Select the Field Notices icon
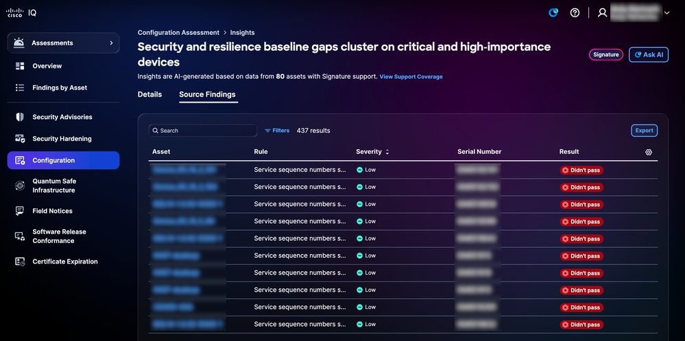 pos(20,211)
